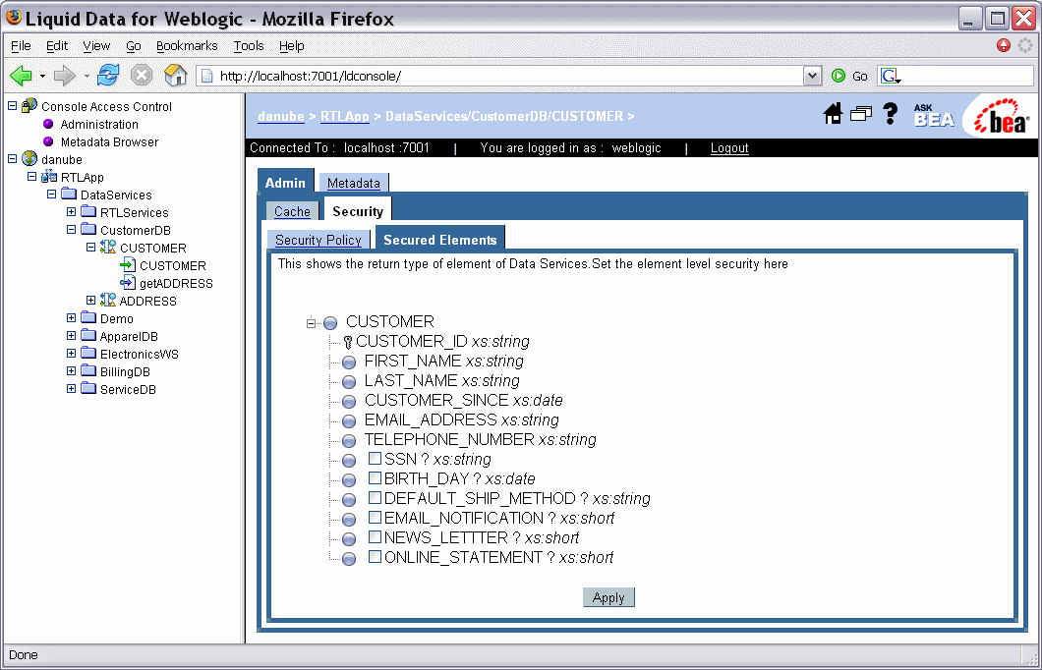The height and width of the screenshot is (670, 1042).
Task: Expand the ADDRESS data service node
Action: tap(91, 301)
